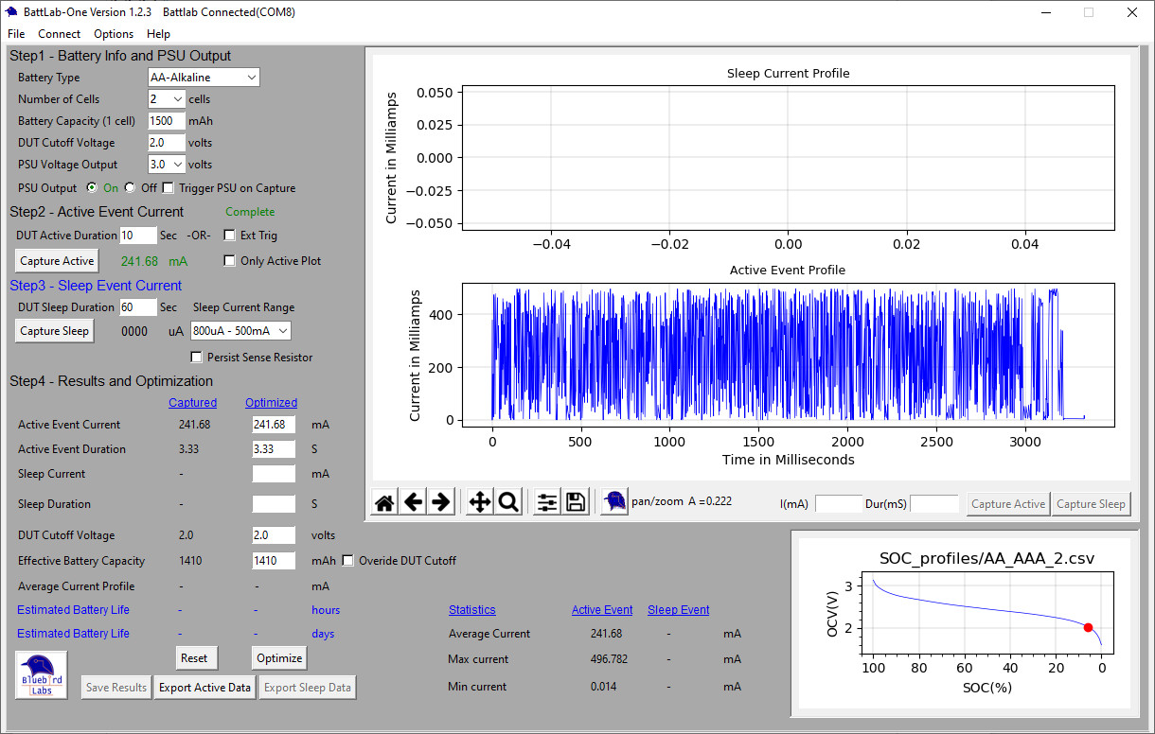The width and height of the screenshot is (1155, 734).
Task: Toggle Overide DUT Cutoff checkbox
Action: click(348, 560)
